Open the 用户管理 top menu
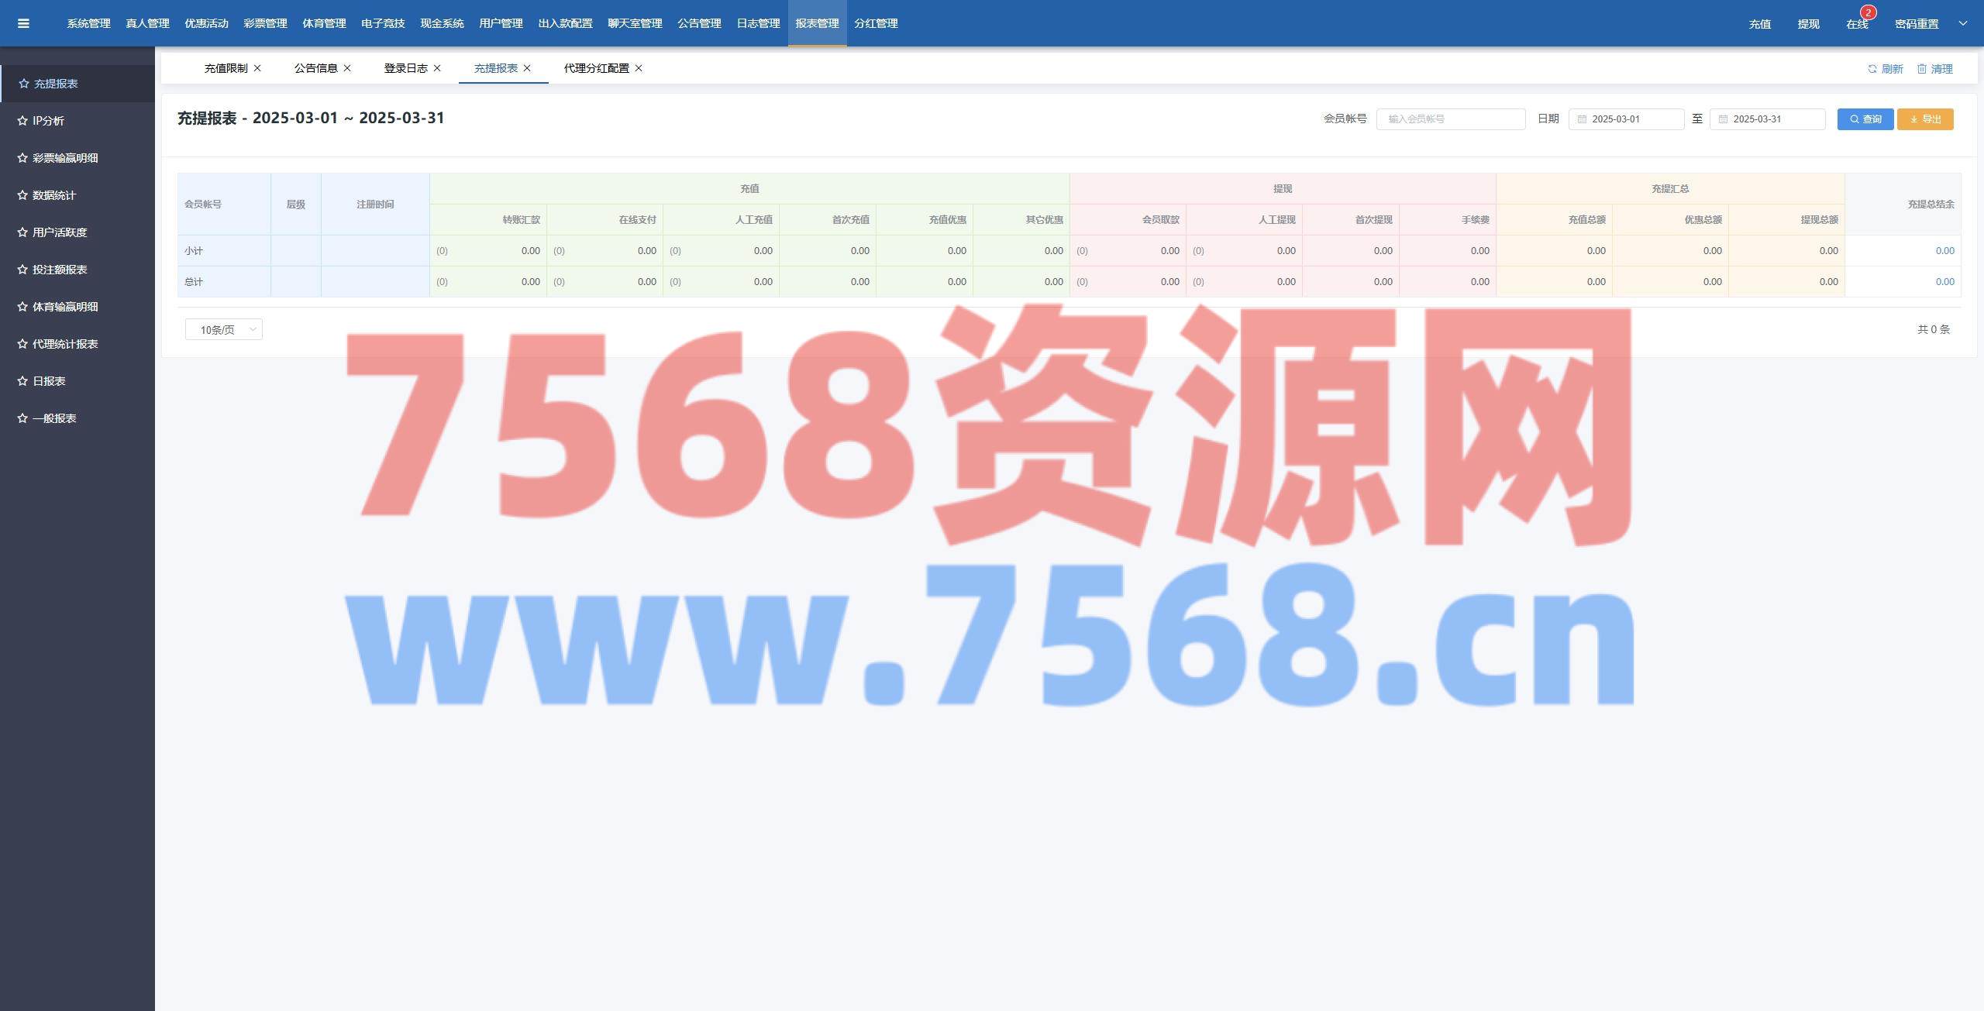1984x1011 pixels. coord(501,23)
